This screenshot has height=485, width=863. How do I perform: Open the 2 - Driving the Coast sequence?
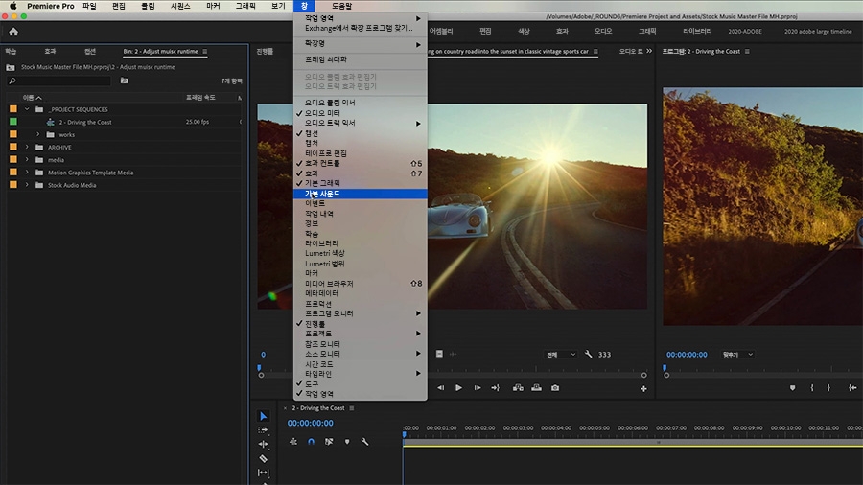84,123
